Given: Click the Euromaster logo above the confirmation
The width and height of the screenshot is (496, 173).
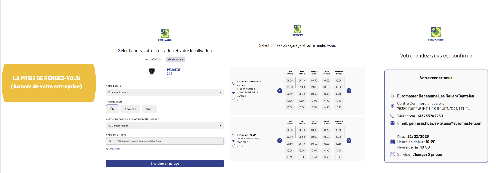Looking at the screenshot, I should (436, 34).
